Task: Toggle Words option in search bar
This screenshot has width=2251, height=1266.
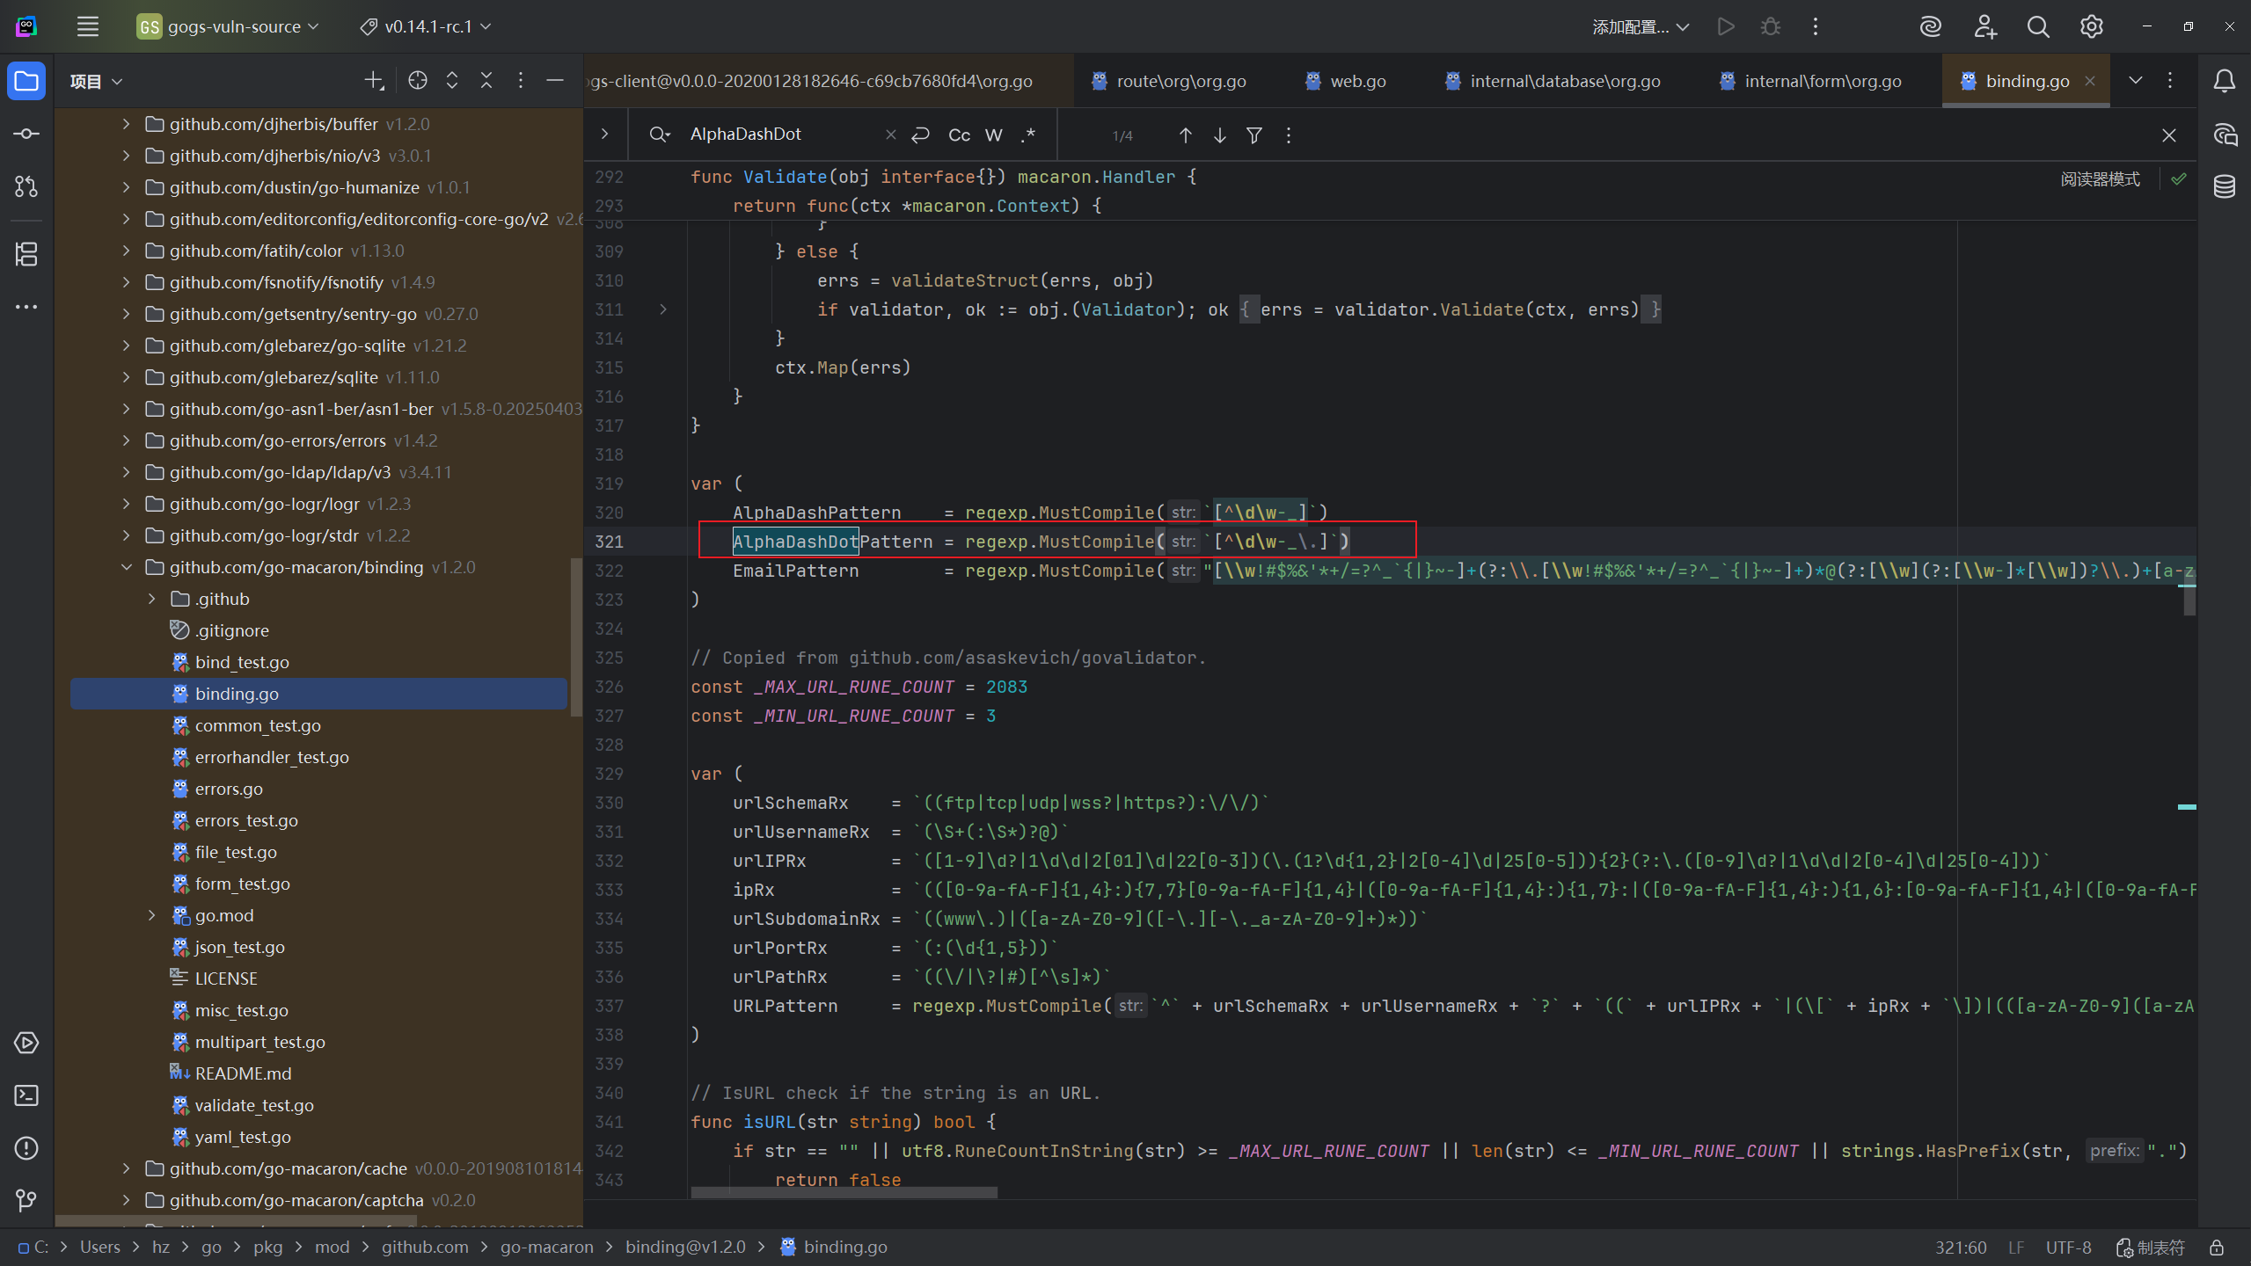Action: pyautogui.click(x=994, y=135)
